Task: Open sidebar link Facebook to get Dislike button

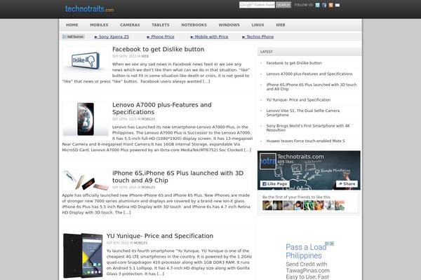Action: tap(294, 63)
